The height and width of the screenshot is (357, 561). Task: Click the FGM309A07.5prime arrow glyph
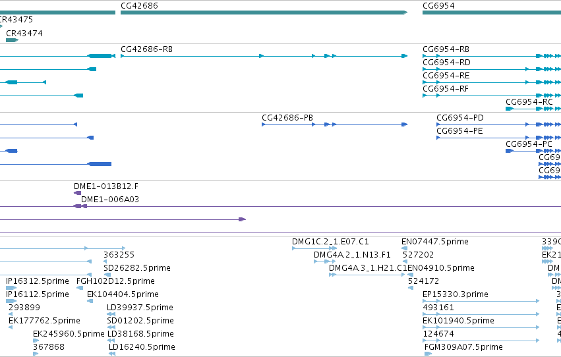click(428, 354)
